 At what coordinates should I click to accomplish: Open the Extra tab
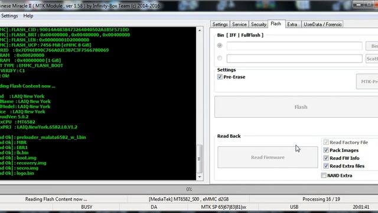tap(292, 24)
